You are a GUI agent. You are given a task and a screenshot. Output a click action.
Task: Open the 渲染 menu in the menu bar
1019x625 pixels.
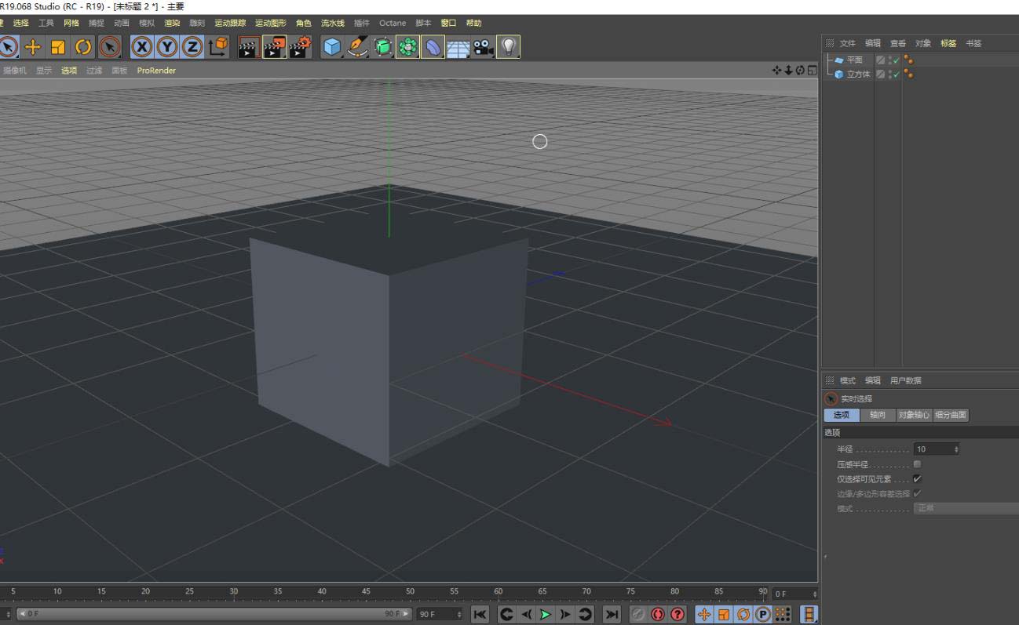click(x=172, y=24)
